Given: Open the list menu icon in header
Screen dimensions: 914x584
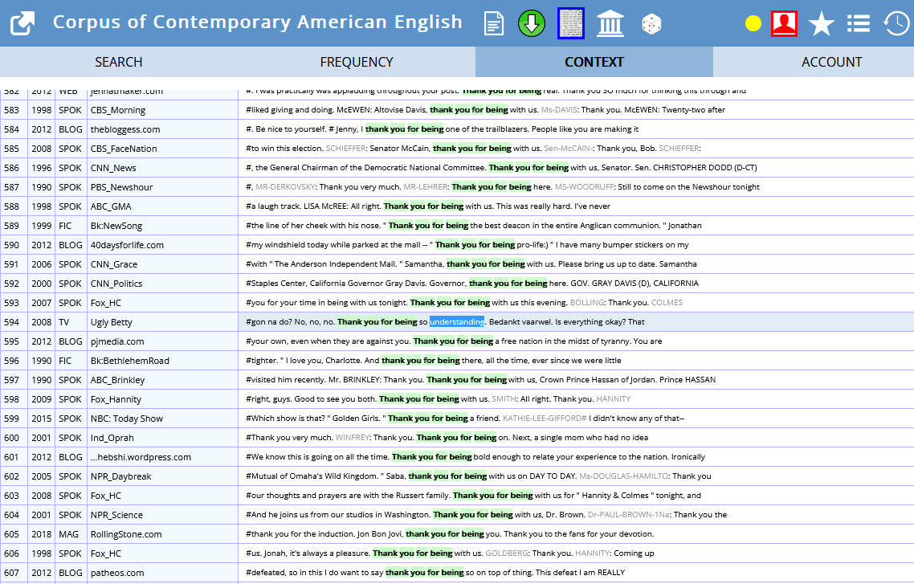Looking at the screenshot, I should click(859, 24).
